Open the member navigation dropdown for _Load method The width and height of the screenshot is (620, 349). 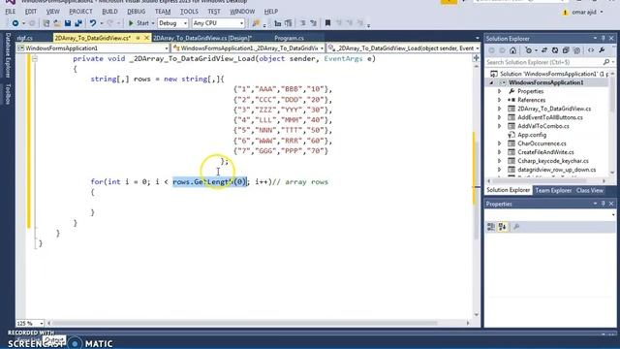pos(404,48)
